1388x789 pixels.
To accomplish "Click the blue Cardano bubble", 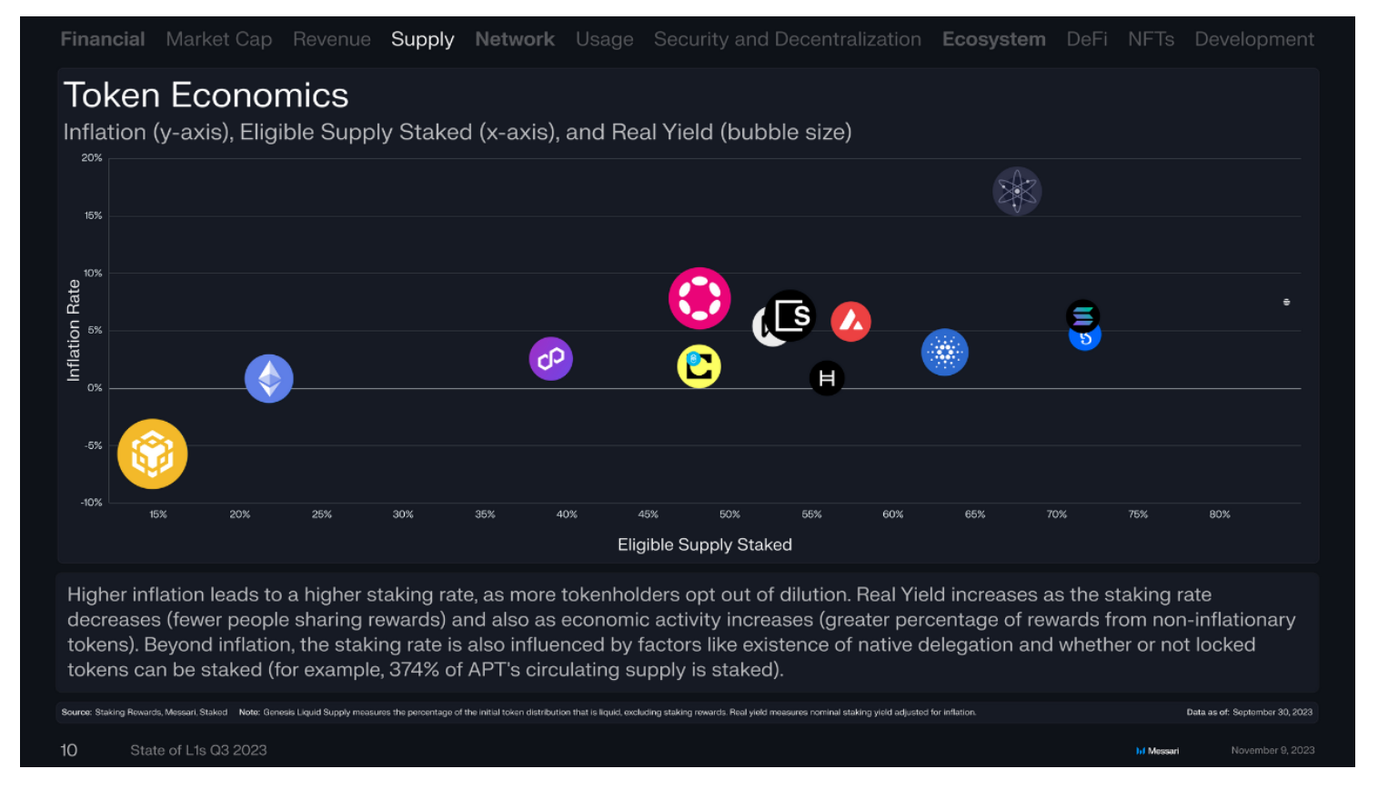I will tap(945, 352).
